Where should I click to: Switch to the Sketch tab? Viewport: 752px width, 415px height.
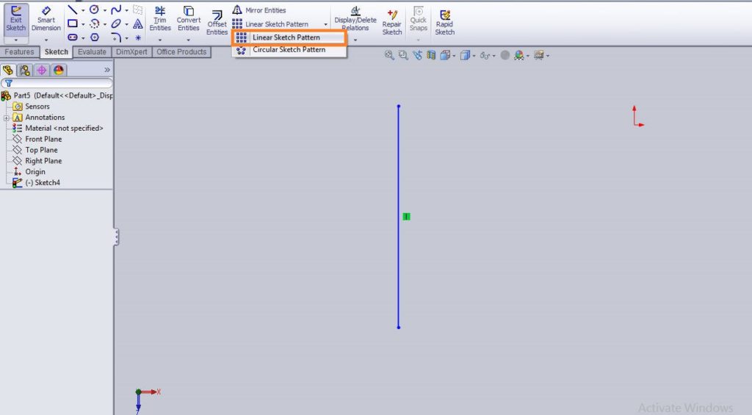coord(56,52)
